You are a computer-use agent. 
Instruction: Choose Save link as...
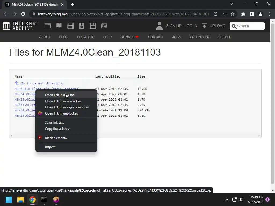66,122
